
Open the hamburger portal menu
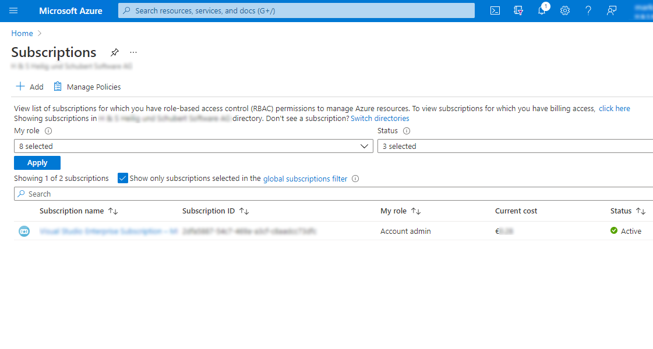tap(13, 10)
